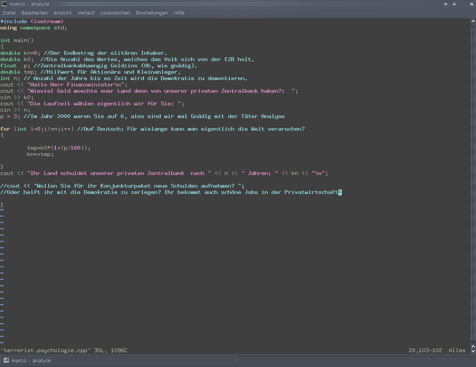This screenshot has width=476, height=367.
Task: Open the Bearbeiten menu
Action: click(x=35, y=13)
